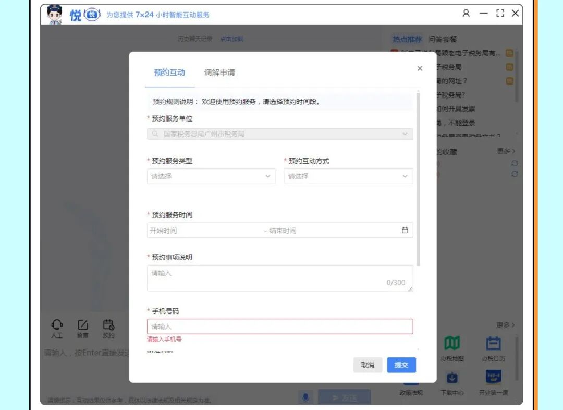563x410 pixels.
Task: Click hot topic ending 如何开具发票
Action: coord(456,109)
